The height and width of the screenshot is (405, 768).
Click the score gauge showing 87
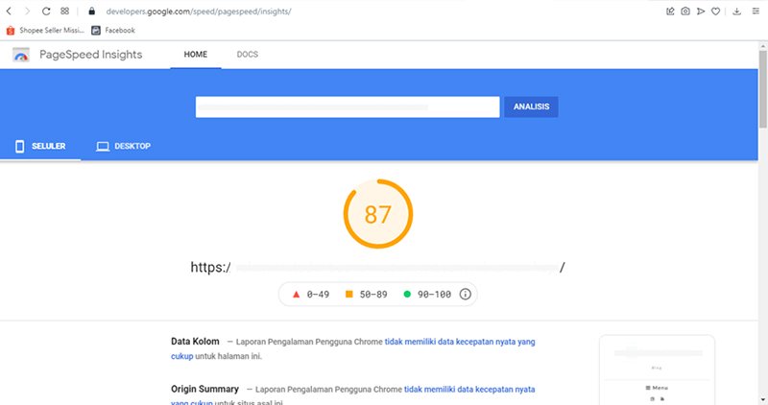point(377,214)
